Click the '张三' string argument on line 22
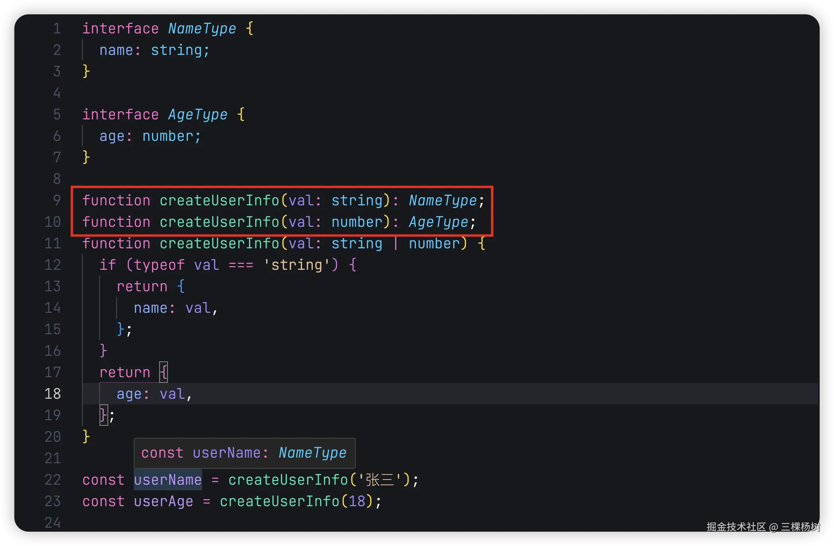Viewport: 834px width, 546px height. [380, 480]
